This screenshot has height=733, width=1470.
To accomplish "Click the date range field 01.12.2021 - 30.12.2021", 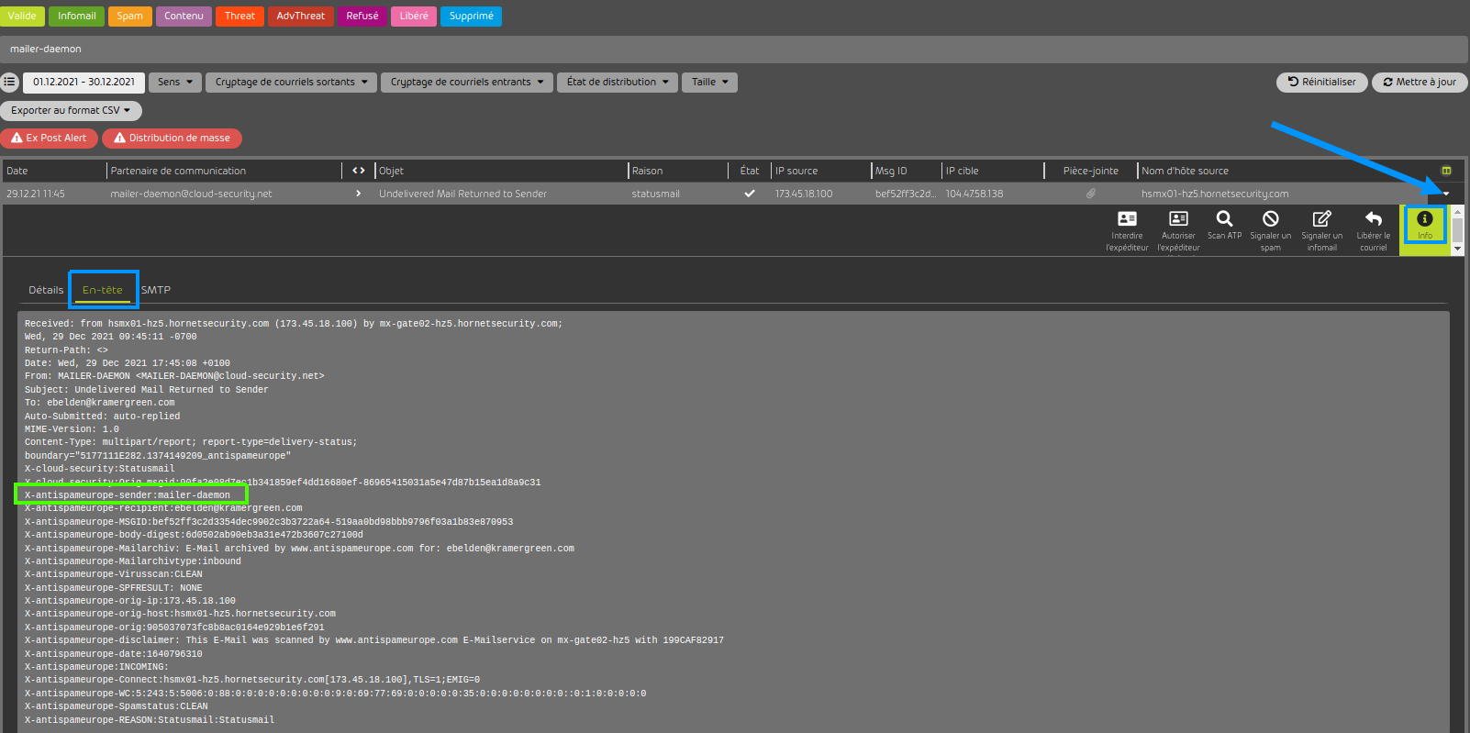I will 84,83.
